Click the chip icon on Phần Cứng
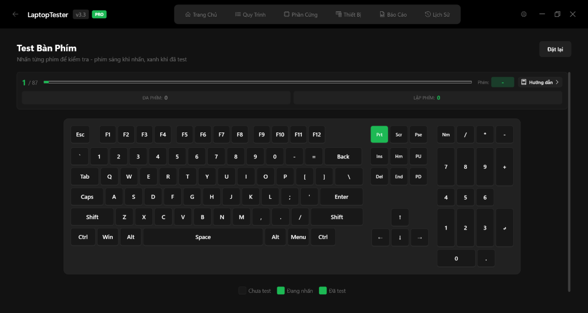Image resolution: width=588 pixels, height=313 pixels. click(x=287, y=14)
